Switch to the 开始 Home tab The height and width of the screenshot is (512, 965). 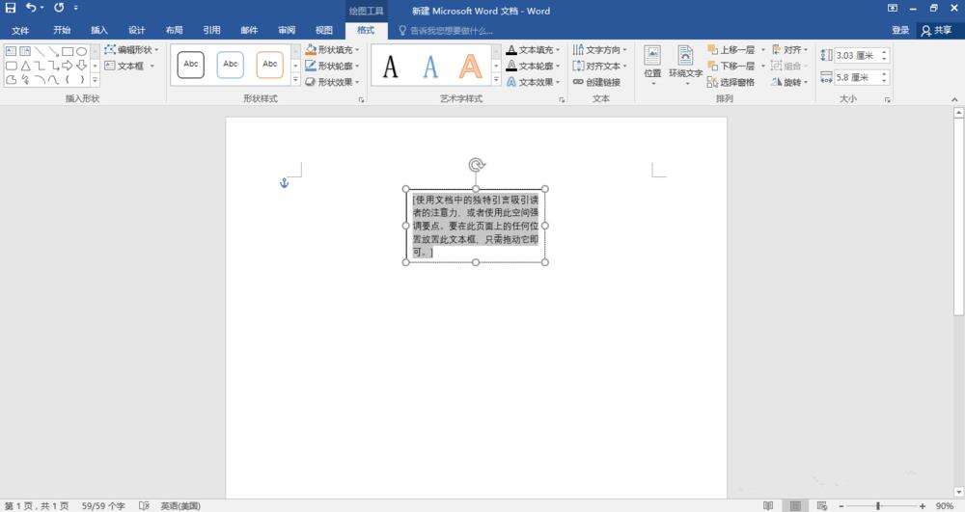tap(62, 30)
